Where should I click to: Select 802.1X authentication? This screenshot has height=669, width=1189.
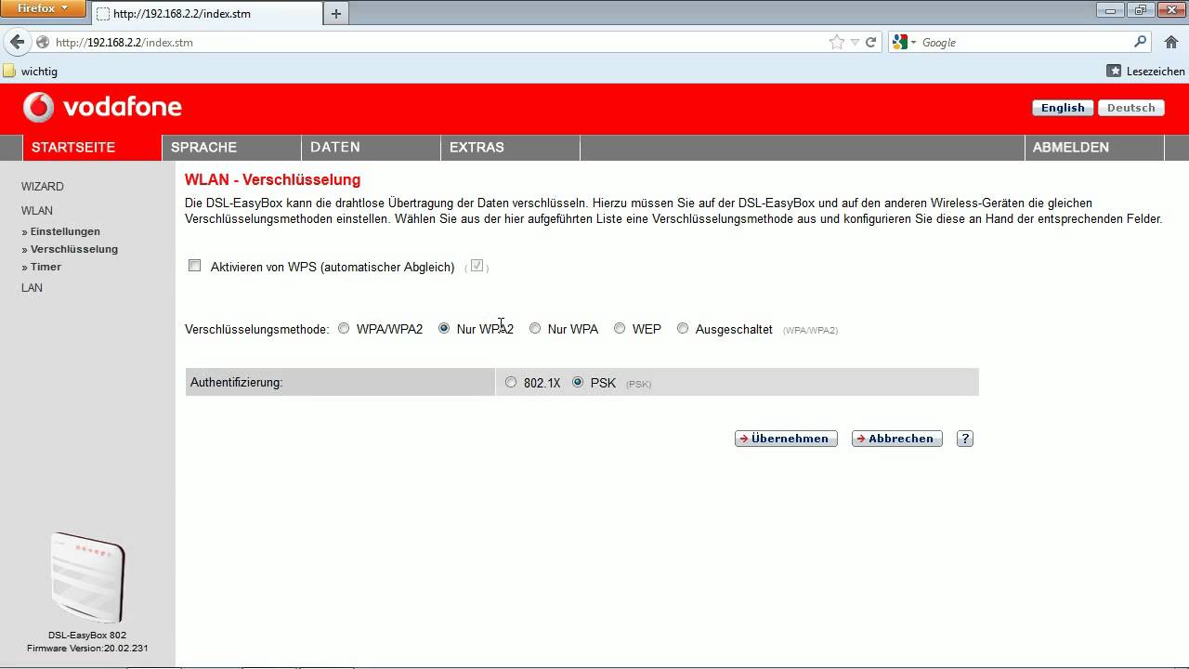point(511,382)
